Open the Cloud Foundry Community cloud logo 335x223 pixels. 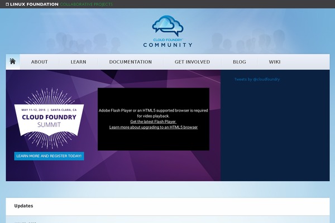pyautogui.click(x=167, y=26)
